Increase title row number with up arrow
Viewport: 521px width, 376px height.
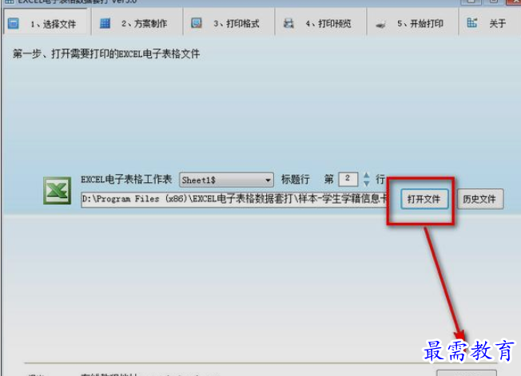point(367,176)
